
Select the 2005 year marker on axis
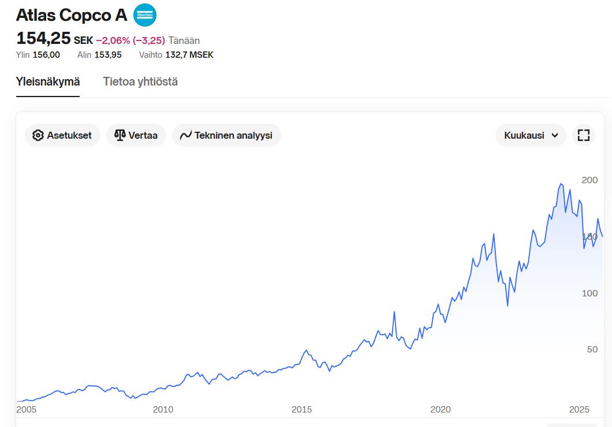point(26,410)
